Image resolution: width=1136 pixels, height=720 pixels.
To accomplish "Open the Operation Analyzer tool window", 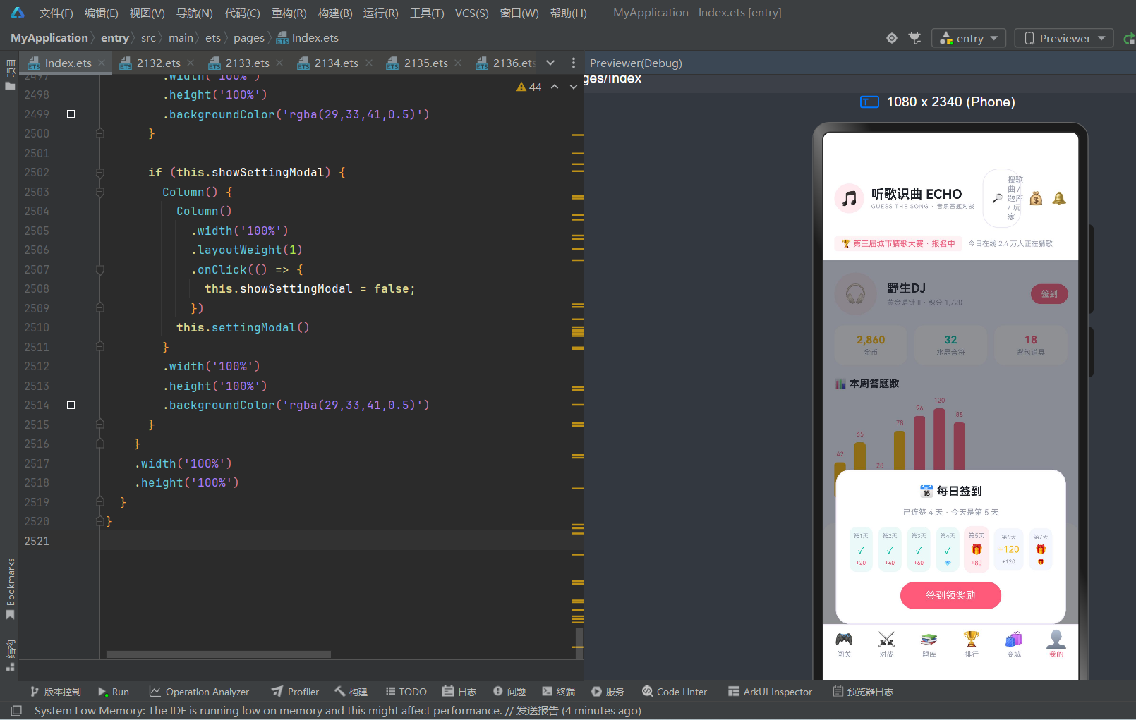I will [x=199, y=692].
